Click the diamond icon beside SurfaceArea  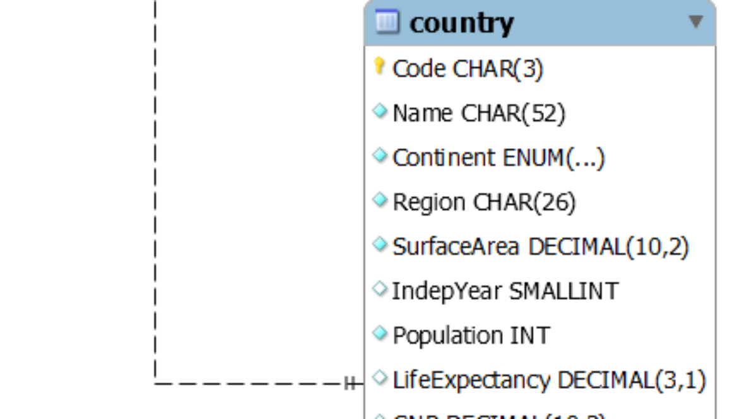(x=379, y=245)
